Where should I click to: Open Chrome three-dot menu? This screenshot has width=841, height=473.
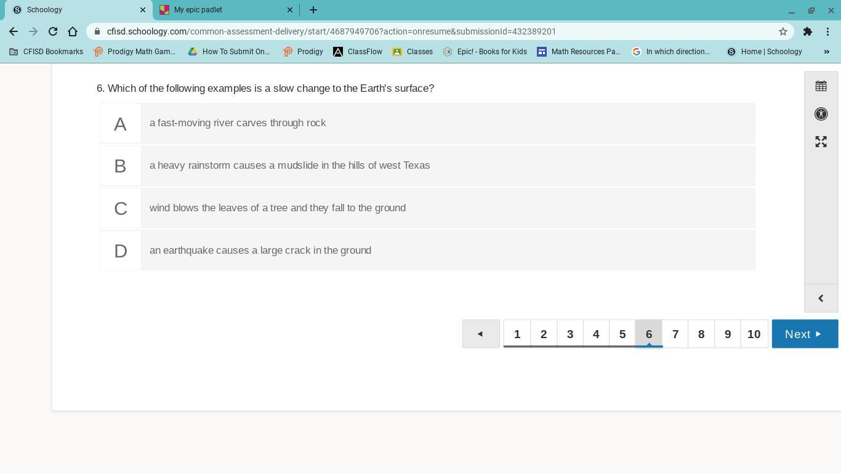click(827, 31)
